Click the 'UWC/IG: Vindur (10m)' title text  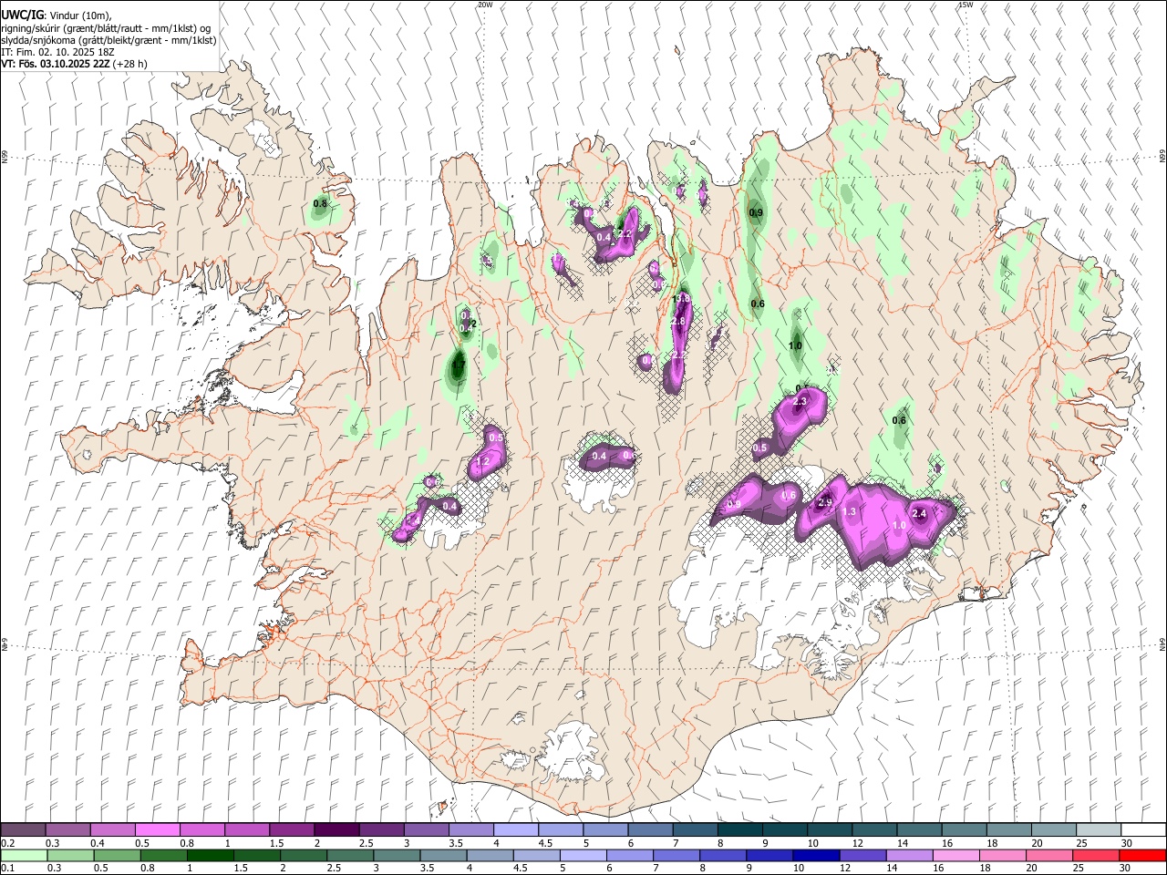click(56, 15)
